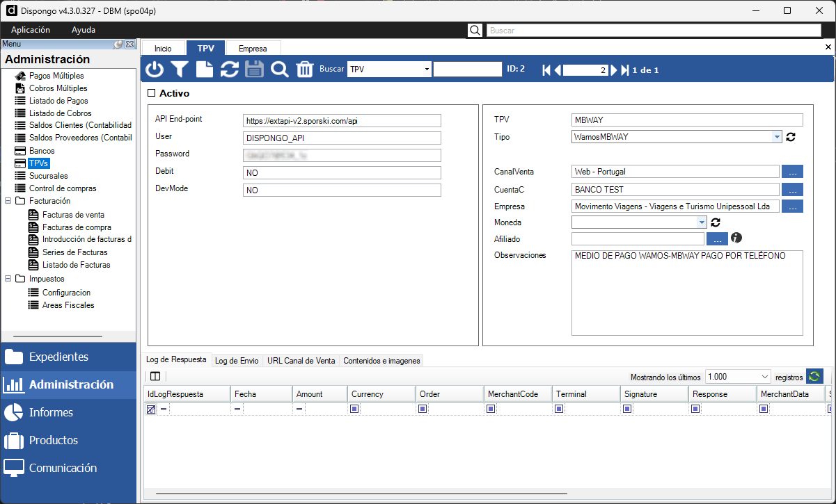Image resolution: width=836 pixels, height=504 pixels.
Task: Go to the next record
Action: 614,70
